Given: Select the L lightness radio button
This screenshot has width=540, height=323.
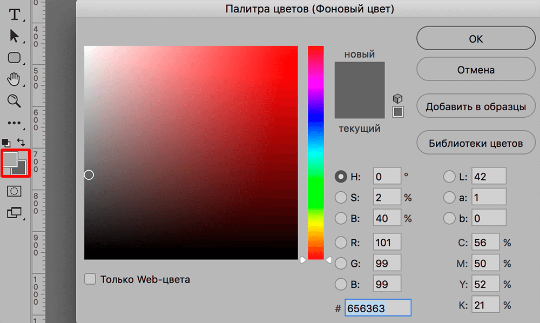Looking at the screenshot, I should coord(449,176).
